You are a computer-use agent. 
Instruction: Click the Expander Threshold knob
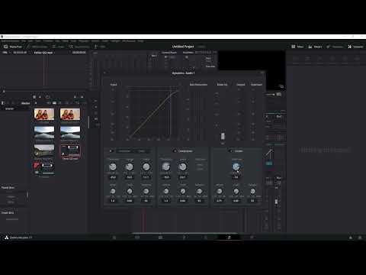[x=113, y=167]
